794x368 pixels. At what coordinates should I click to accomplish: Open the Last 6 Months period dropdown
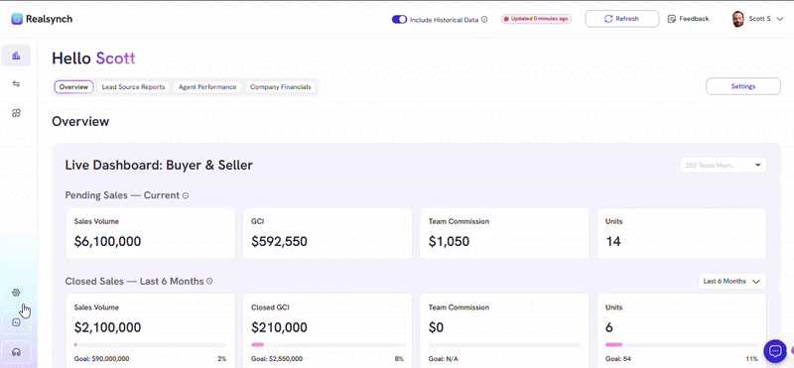click(x=732, y=282)
